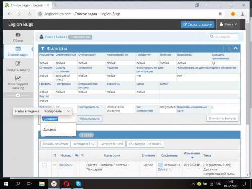
Task: Choose Копировать in the selection popup
Action: click(x=53, y=111)
